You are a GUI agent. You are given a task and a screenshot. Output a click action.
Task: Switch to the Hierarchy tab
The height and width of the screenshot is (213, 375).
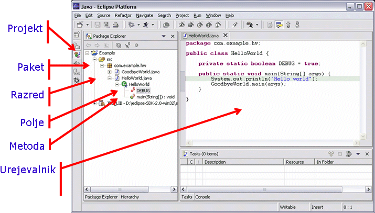pos(130,197)
